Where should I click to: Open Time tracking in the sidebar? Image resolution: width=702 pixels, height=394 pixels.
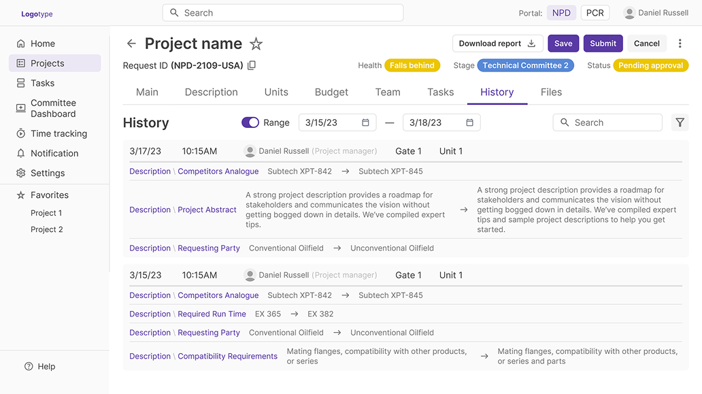click(58, 133)
